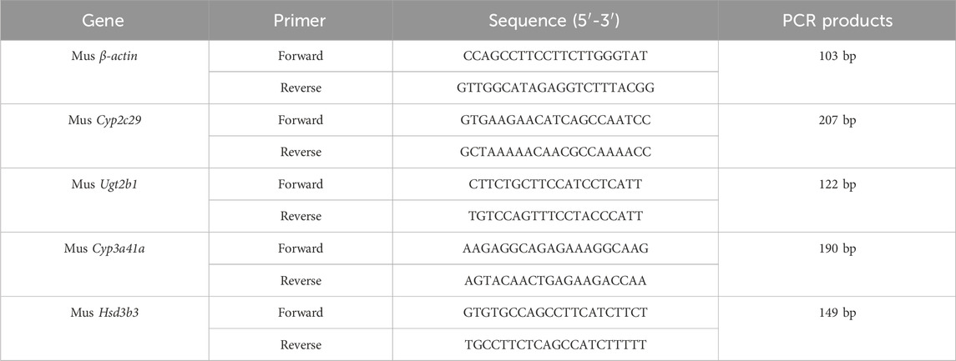The height and width of the screenshot is (361, 956).
Task: Click the Gene column header
Action: 104,22
